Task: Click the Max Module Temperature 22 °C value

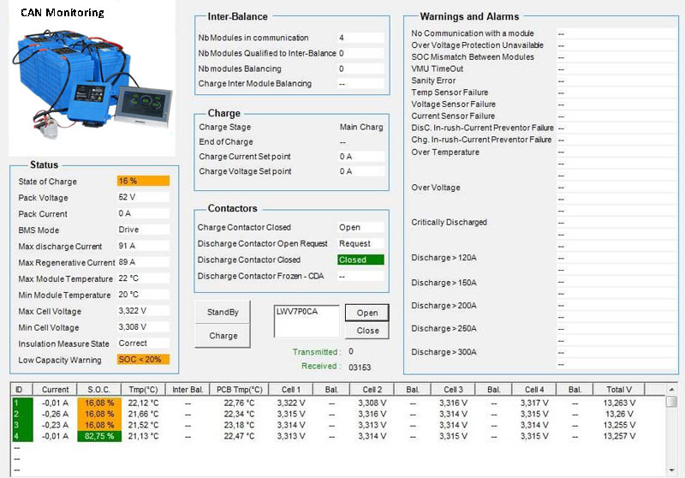Action: tap(143, 278)
